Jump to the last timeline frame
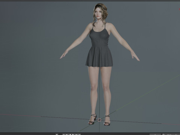This screenshot has height=135, width=180. (79, 135)
